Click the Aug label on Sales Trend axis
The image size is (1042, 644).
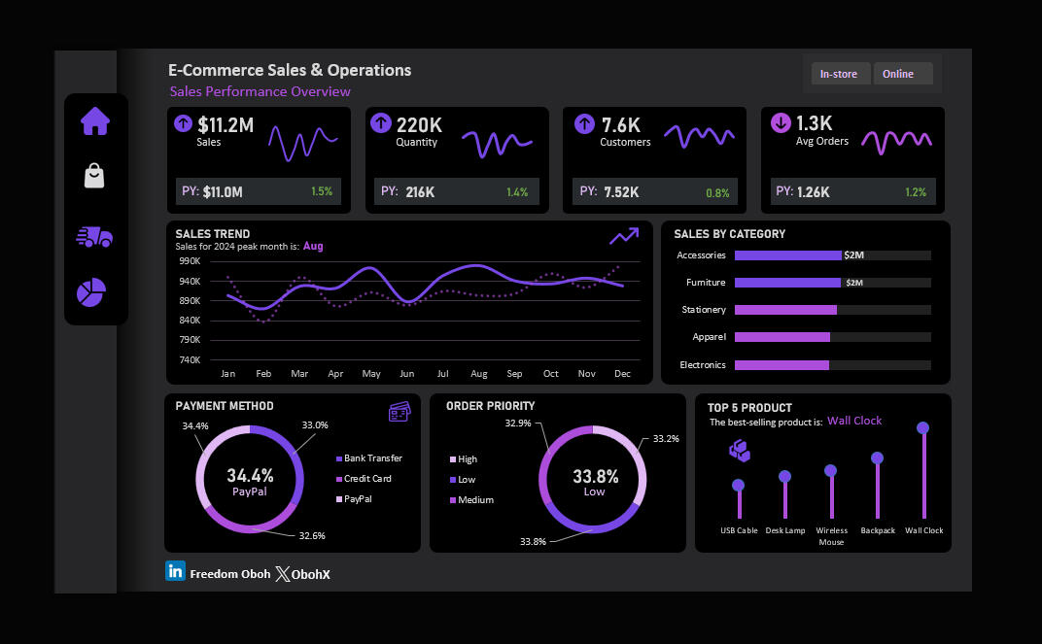click(479, 374)
